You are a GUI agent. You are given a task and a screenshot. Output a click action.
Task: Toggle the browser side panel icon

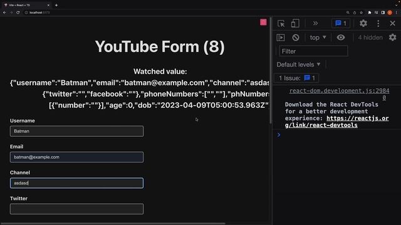tap(383, 12)
